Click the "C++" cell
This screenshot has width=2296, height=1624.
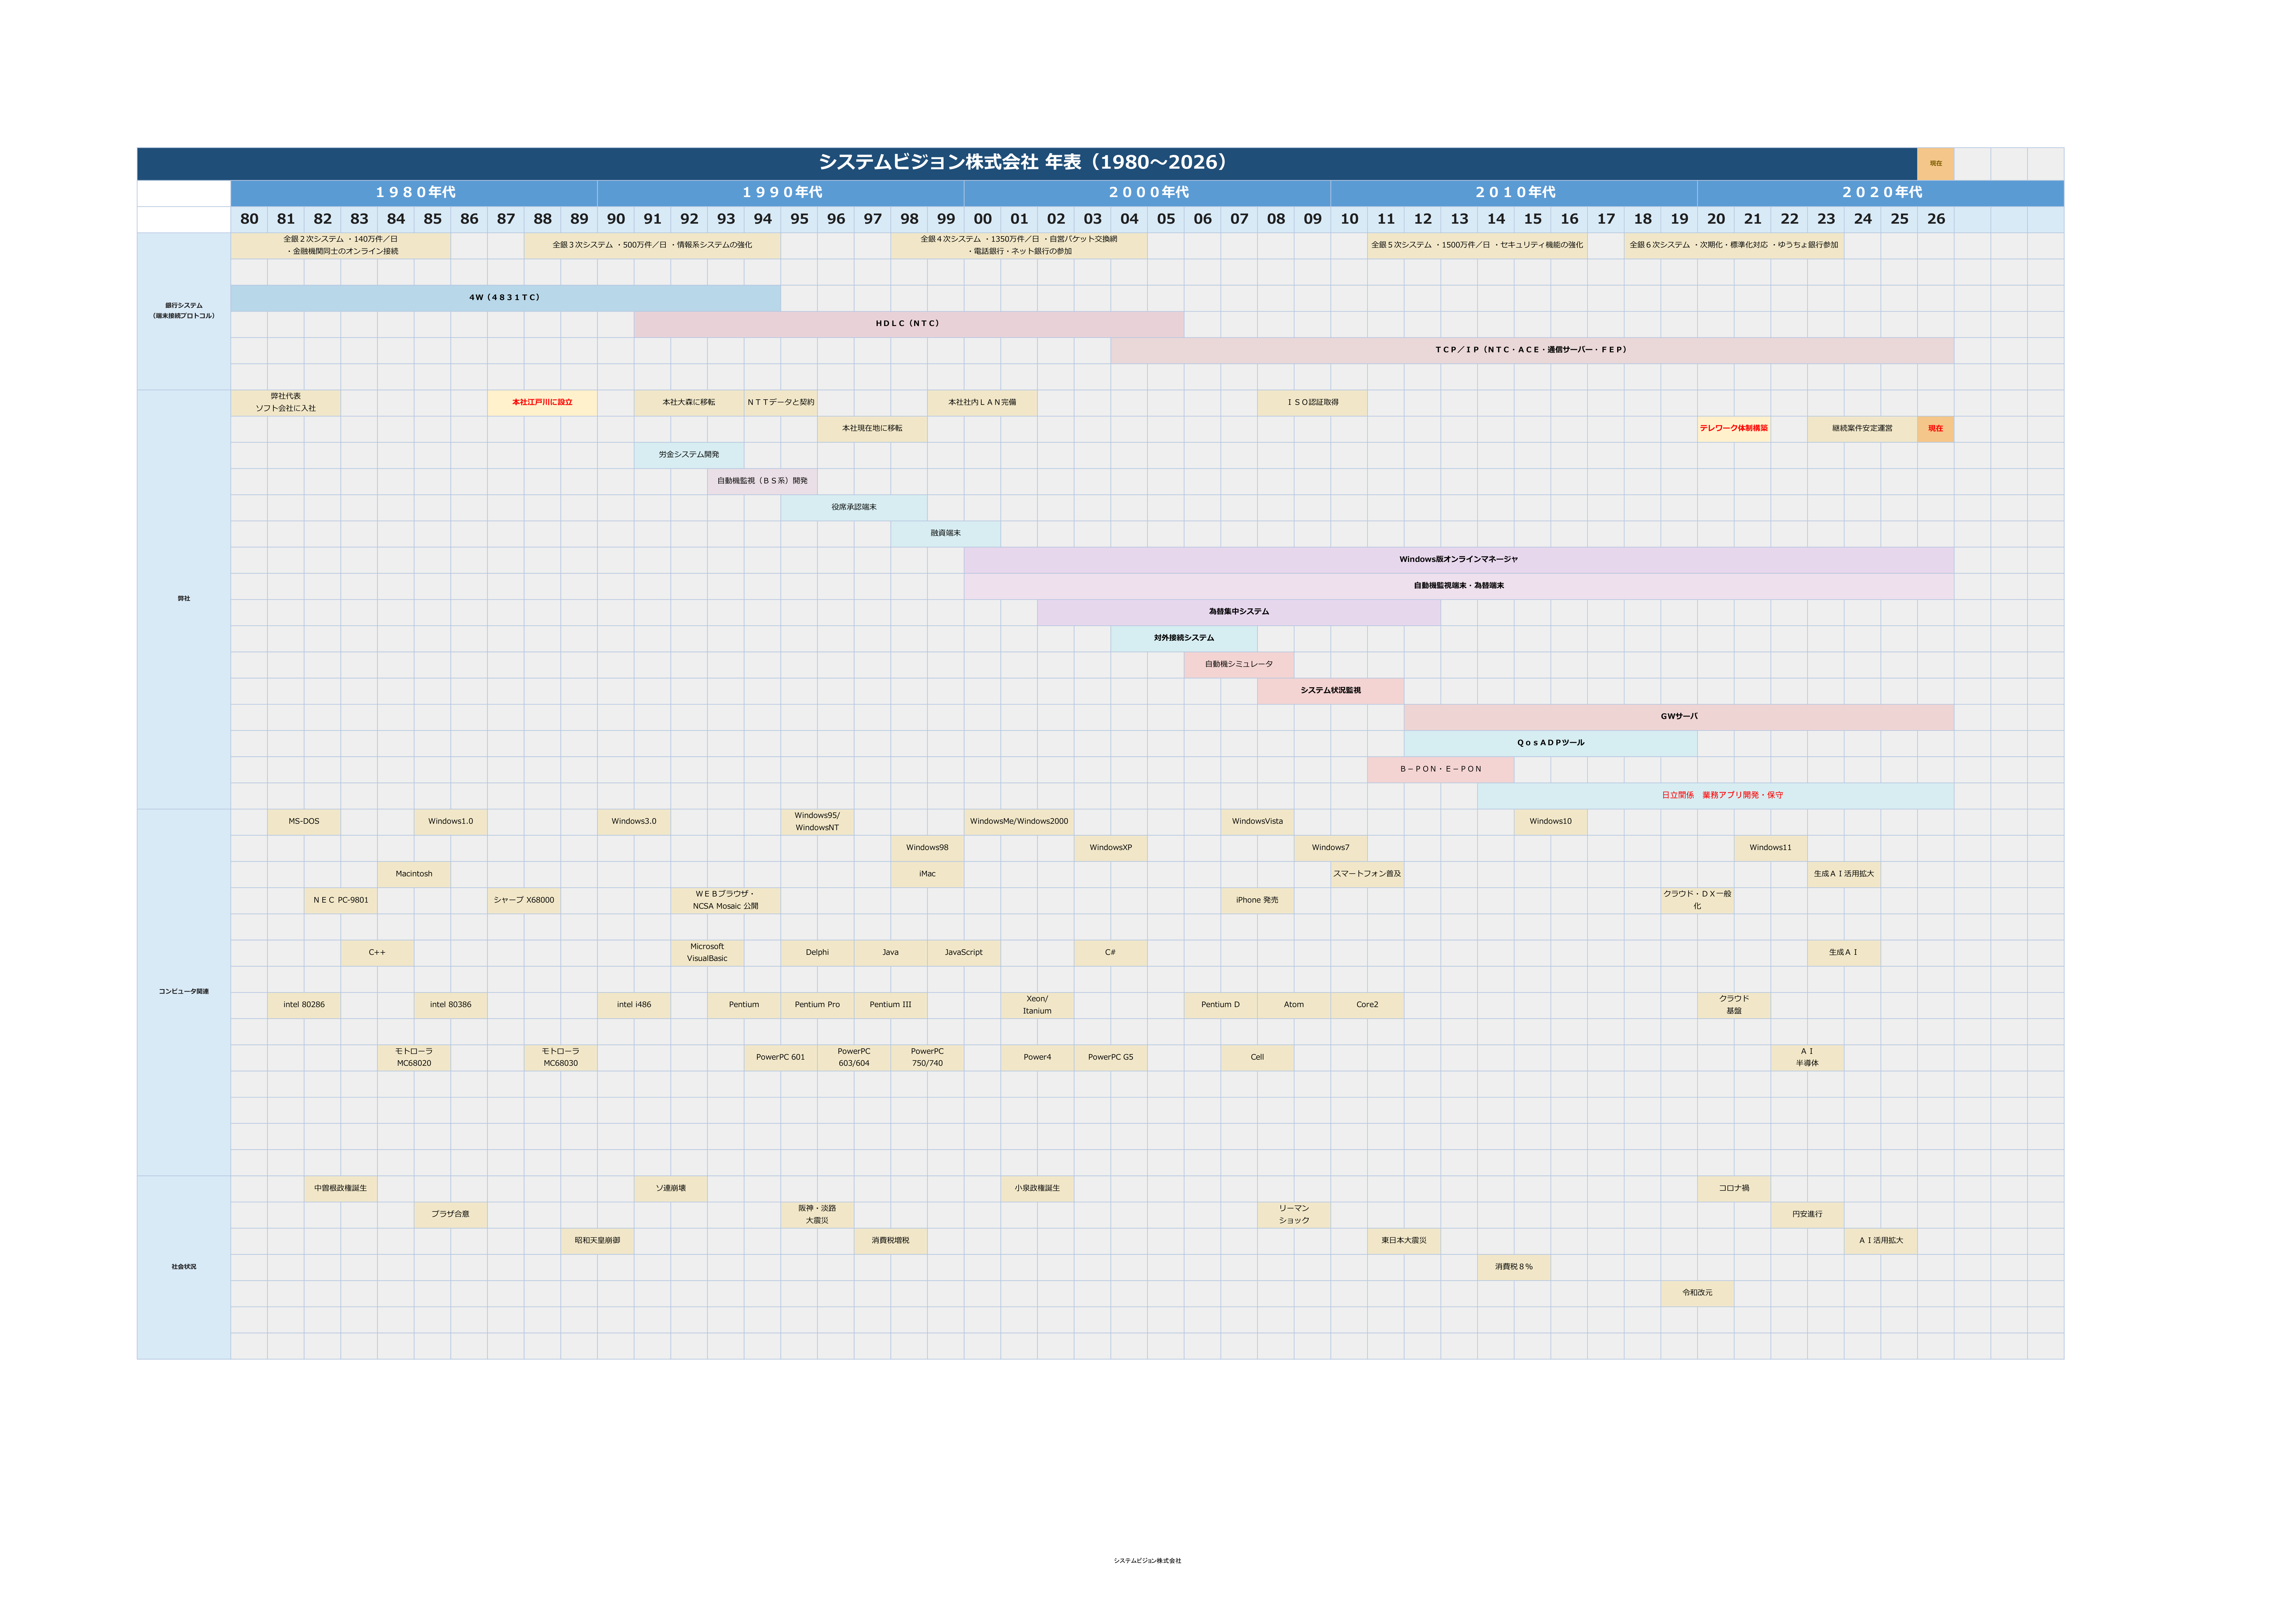tap(377, 953)
